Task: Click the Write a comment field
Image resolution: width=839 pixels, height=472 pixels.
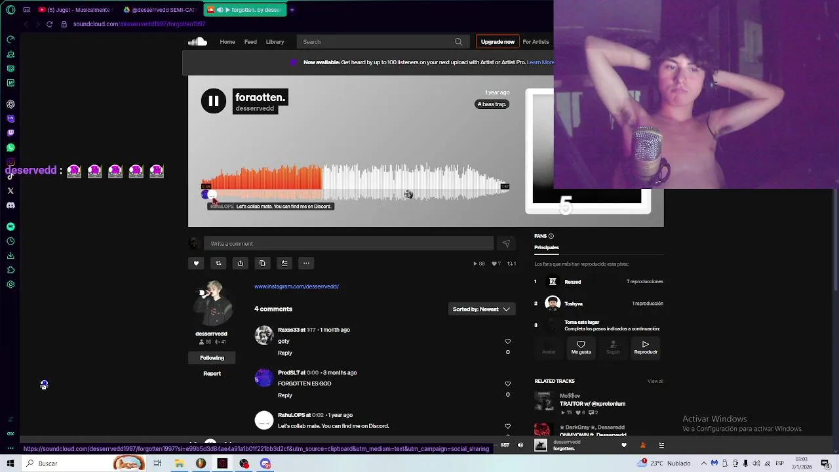Action: tap(349, 244)
